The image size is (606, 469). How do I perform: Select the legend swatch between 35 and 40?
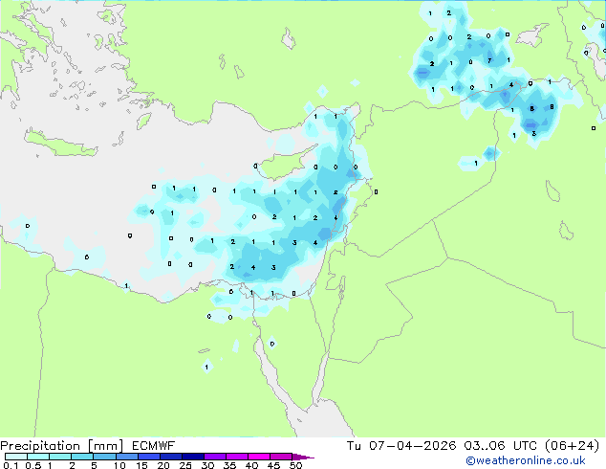pos(236,457)
